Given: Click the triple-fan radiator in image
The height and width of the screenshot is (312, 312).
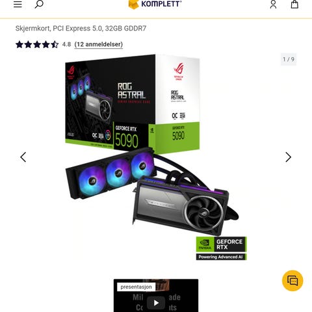Looking at the screenshot, I should (110, 174).
